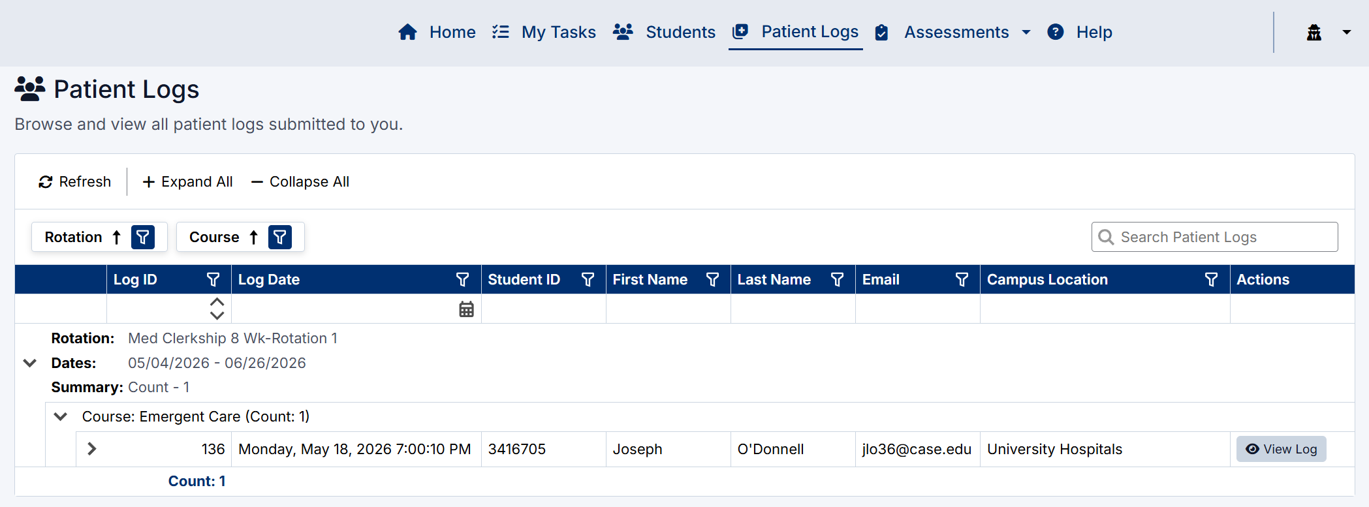
Task: Collapse the Med Clerkship rotation group
Action: [x=30, y=363]
